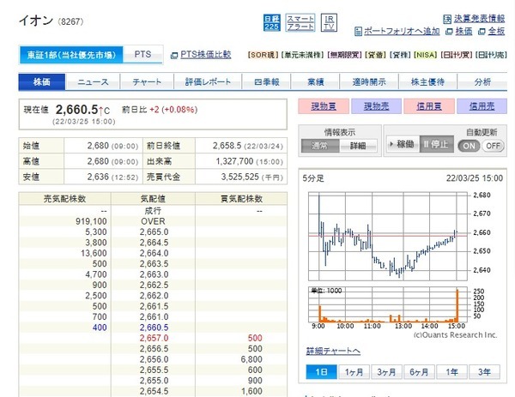This screenshot has height=397, width=515.
Task: Open the top-right 株価 popup link
Action: [x=464, y=31]
